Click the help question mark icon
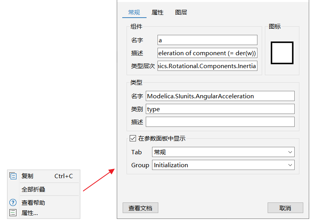 [x=13, y=202]
